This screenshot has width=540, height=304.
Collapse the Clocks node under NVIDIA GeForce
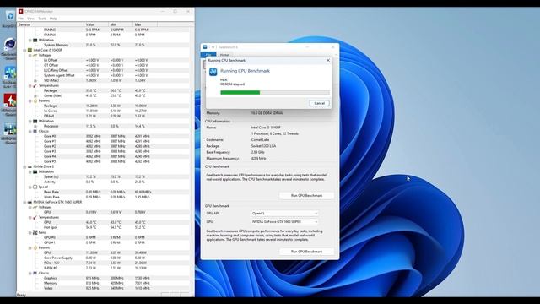pyautogui.click(x=30, y=273)
